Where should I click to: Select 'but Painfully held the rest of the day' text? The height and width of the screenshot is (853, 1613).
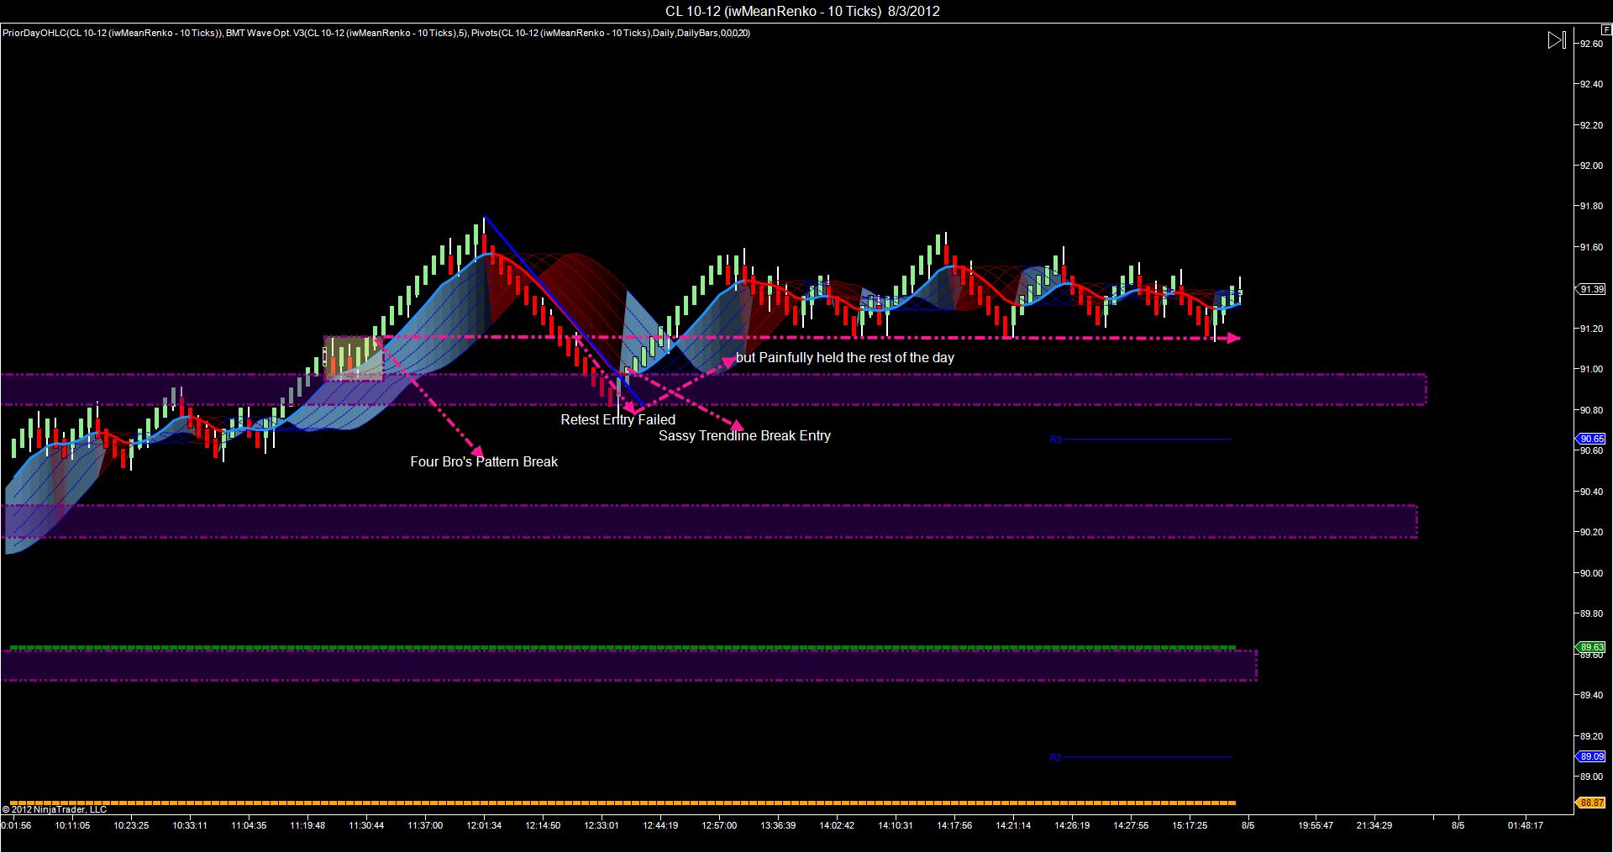click(x=845, y=357)
